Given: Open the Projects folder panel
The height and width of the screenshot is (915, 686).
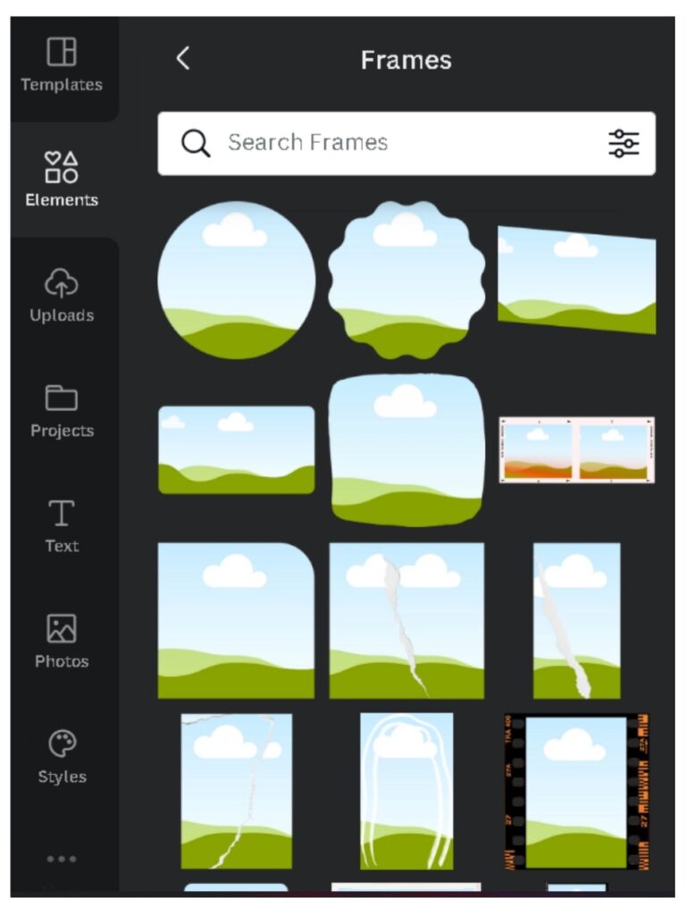Looking at the screenshot, I should tap(62, 411).
